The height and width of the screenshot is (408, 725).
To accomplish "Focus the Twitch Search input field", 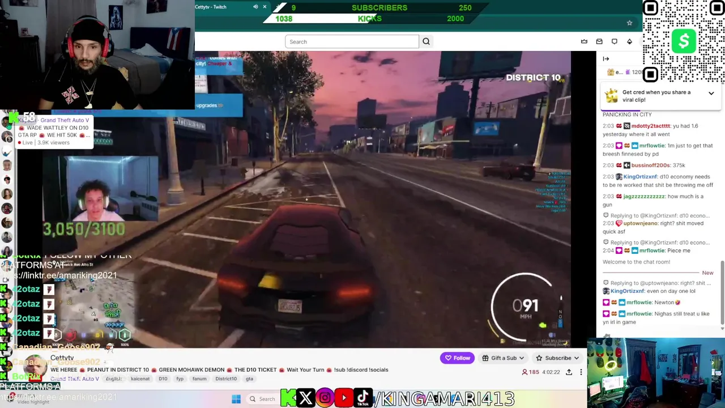I will pyautogui.click(x=352, y=41).
